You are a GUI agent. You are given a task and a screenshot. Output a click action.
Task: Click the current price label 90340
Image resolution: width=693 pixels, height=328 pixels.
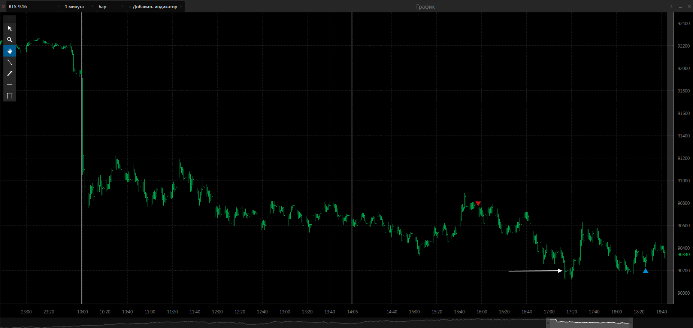point(684,255)
